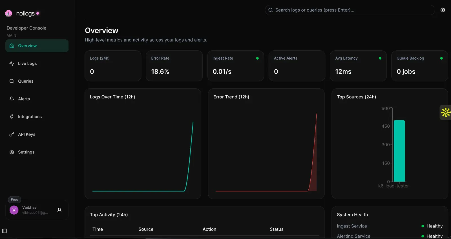Viewport: 451px width, 239px height.
Task: Click the bell icon beside Alerts
Action: pyautogui.click(x=12, y=99)
